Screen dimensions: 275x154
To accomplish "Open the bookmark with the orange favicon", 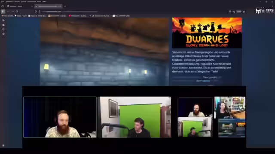I will [57, 16].
